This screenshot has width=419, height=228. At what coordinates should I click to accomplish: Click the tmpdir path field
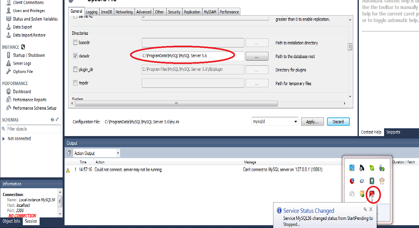[193, 83]
